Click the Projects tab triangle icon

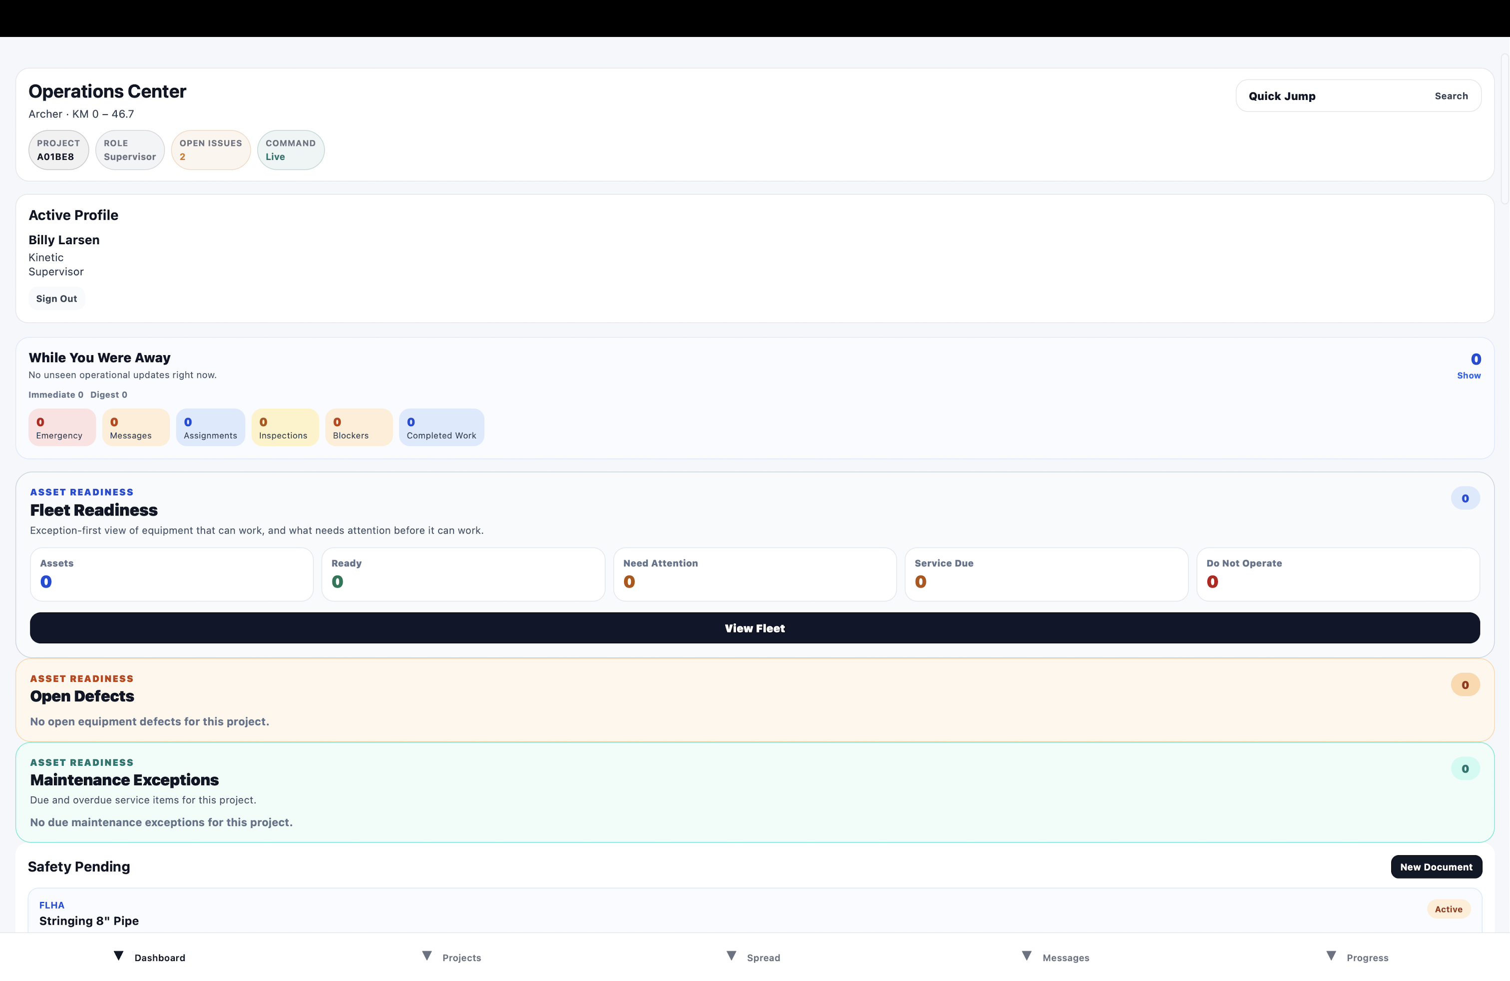(x=427, y=956)
